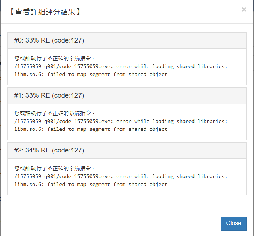Select the #1: 33% RE result heading
Image resolution: width=254 pixels, height=236 pixels.
[x=49, y=95]
